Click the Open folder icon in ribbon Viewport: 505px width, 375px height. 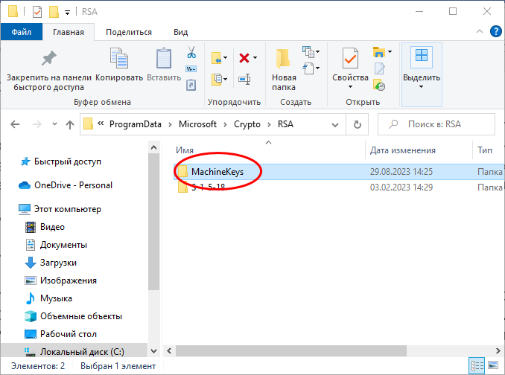click(x=379, y=52)
